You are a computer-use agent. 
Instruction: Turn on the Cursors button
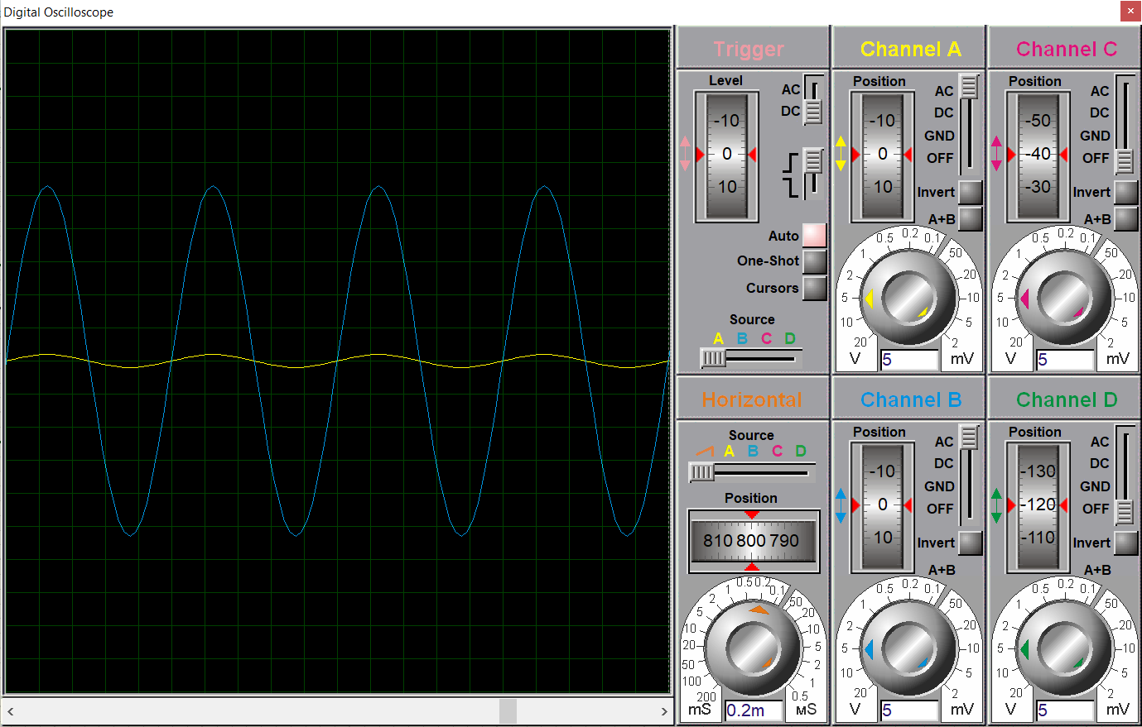coord(815,288)
